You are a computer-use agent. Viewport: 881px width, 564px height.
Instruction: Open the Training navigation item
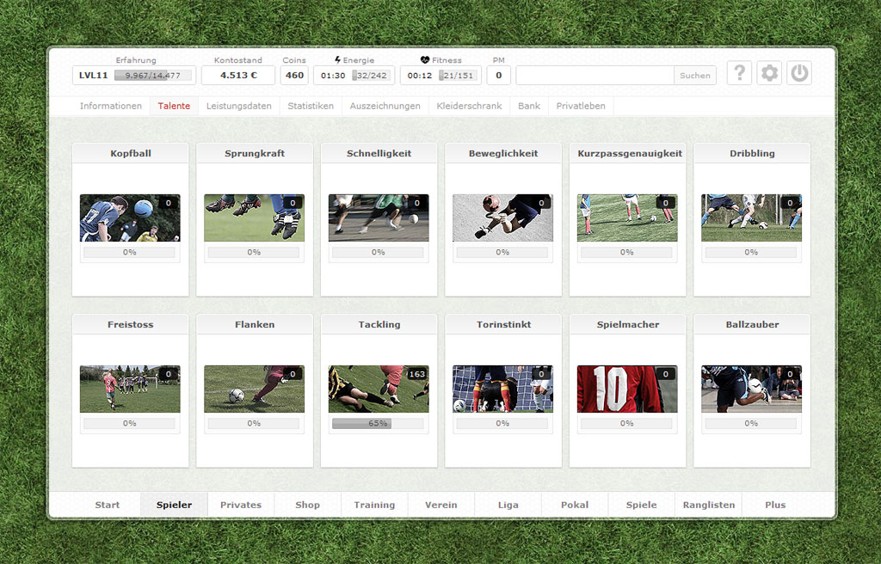(374, 505)
